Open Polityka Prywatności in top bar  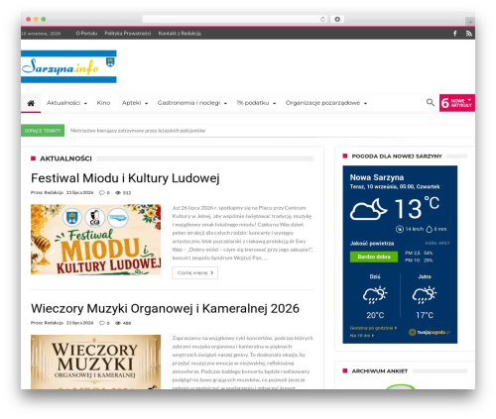coord(128,34)
